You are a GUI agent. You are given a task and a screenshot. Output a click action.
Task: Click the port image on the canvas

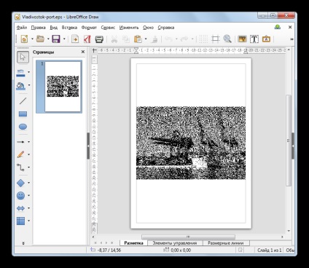(191, 143)
